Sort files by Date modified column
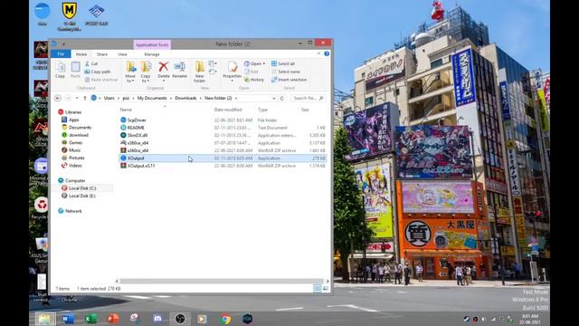Image resolution: width=579 pixels, height=326 pixels. [228, 110]
